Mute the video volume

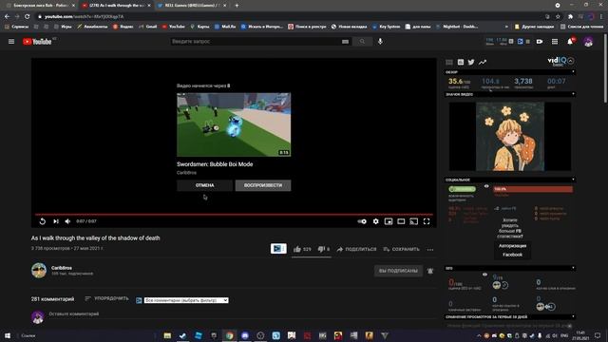pos(67,221)
